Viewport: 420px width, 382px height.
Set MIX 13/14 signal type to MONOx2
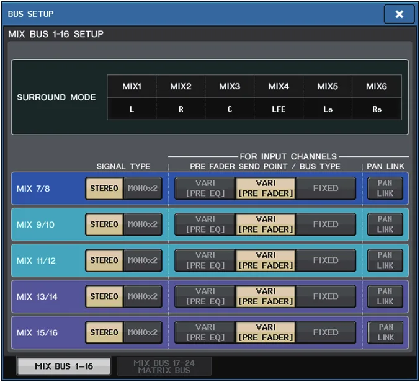coord(143,296)
